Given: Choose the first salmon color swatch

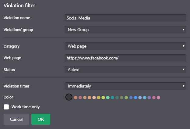Looking at the screenshot, I should (76, 98).
